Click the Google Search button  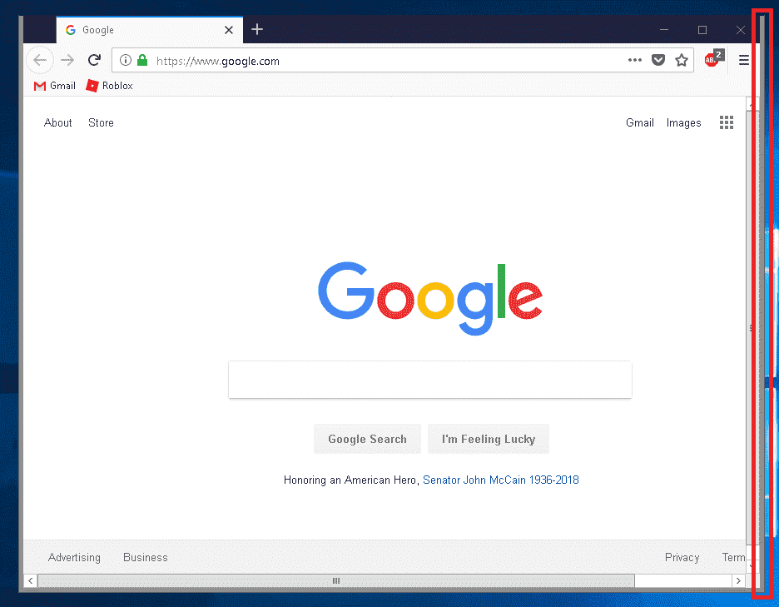[x=367, y=439]
